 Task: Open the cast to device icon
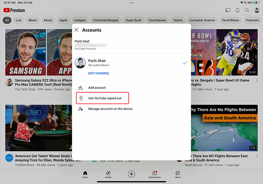(x=228, y=10)
